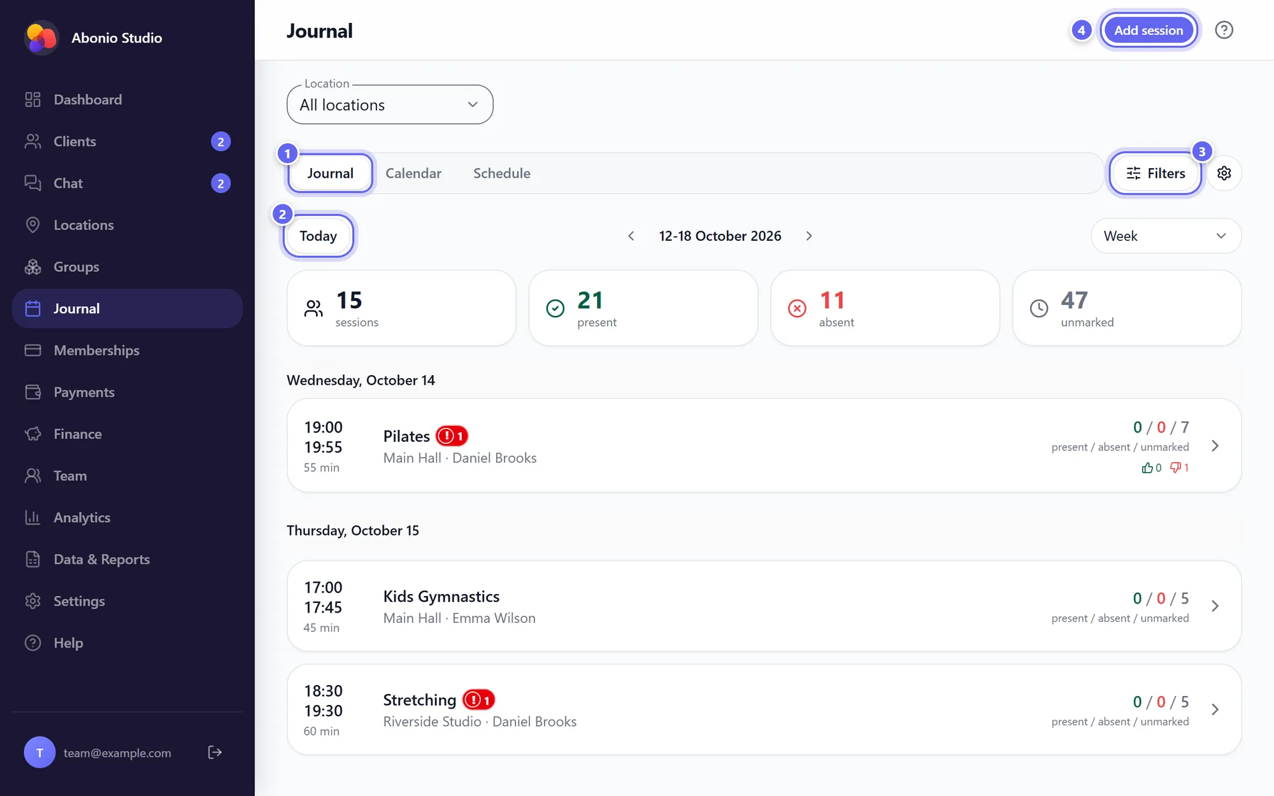Open journal settings gear icon beside Filters
Viewport: 1274px width, 796px height.
[x=1224, y=173]
